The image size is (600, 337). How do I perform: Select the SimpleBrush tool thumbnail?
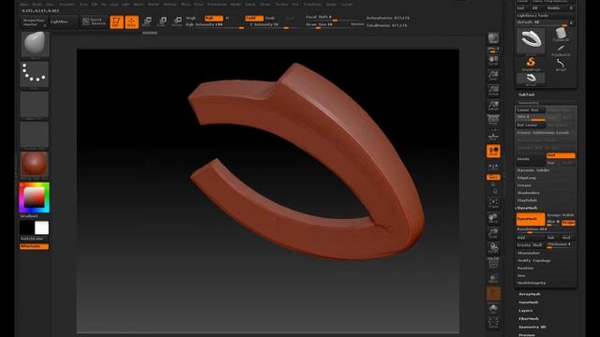tap(531, 64)
